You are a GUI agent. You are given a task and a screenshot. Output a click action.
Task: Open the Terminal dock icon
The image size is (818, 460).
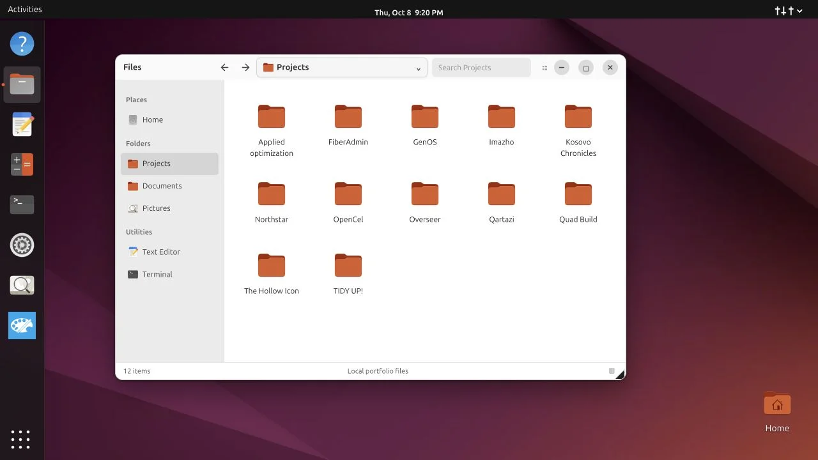point(22,204)
